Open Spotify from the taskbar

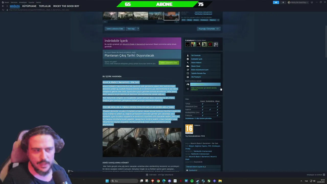pyautogui.click(x=192, y=181)
